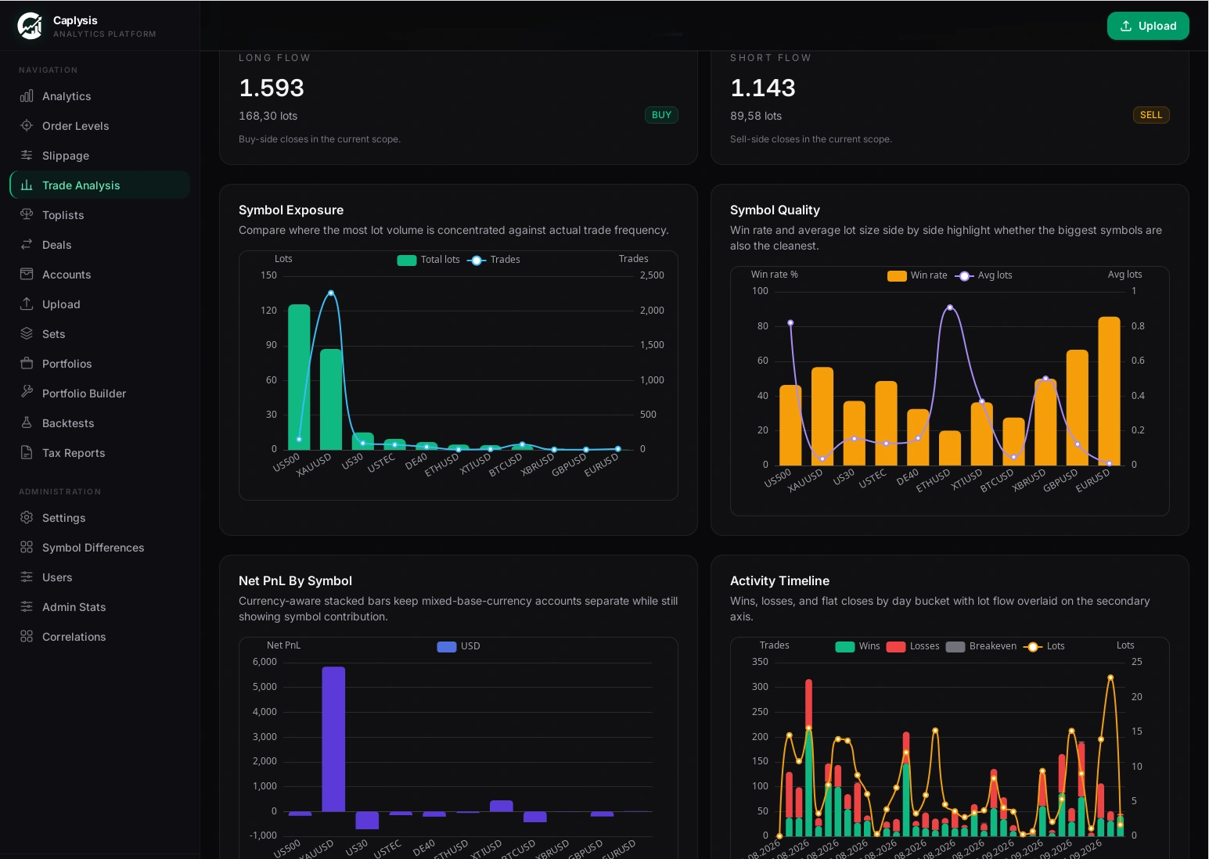Click the US500 bar in Symbol Exposure
Screen dimensions: 1209x859
299,377
